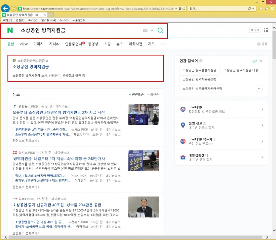Open the search autocomplete dropdown arrow
Image resolution: width=276 pixels, height=240 pixels.
coord(152,30)
